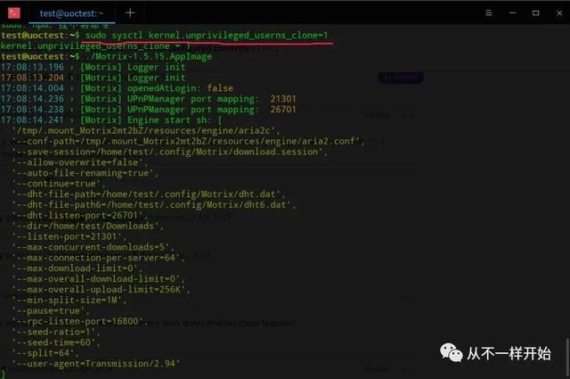Click the --continue=true line

pos(59,183)
